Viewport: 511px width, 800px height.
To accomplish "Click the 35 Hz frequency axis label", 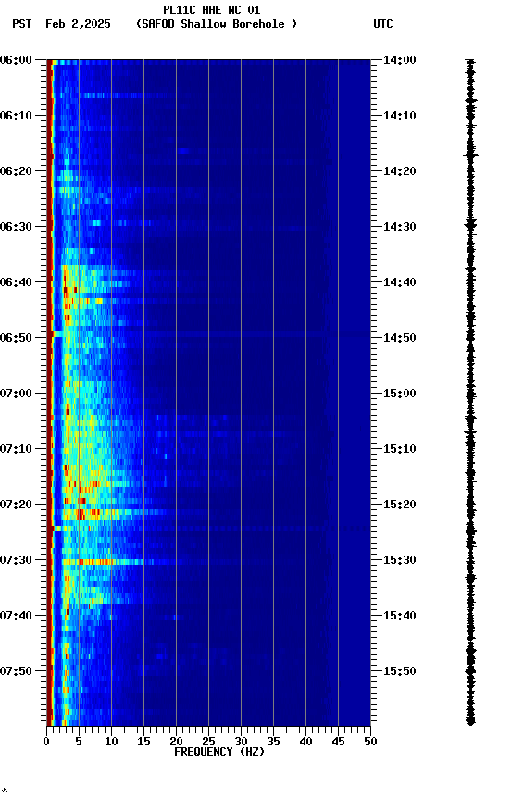I will 273,742.
